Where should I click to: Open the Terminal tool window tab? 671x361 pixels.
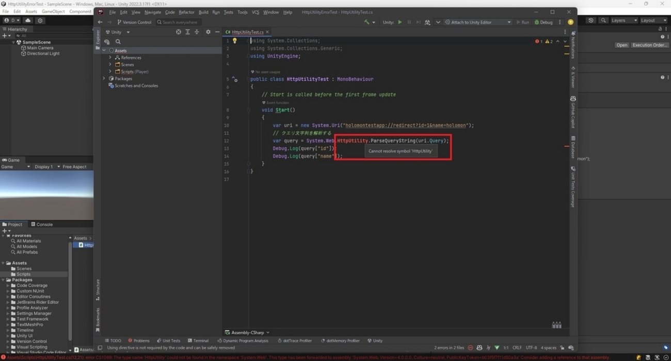coord(198,341)
